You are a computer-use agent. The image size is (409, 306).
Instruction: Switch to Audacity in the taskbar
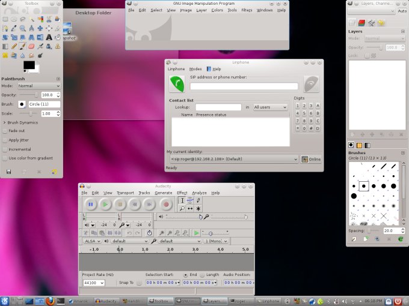(106, 301)
